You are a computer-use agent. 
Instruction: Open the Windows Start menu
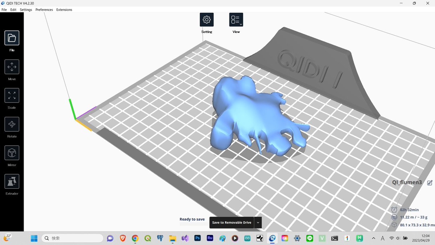coord(34,238)
